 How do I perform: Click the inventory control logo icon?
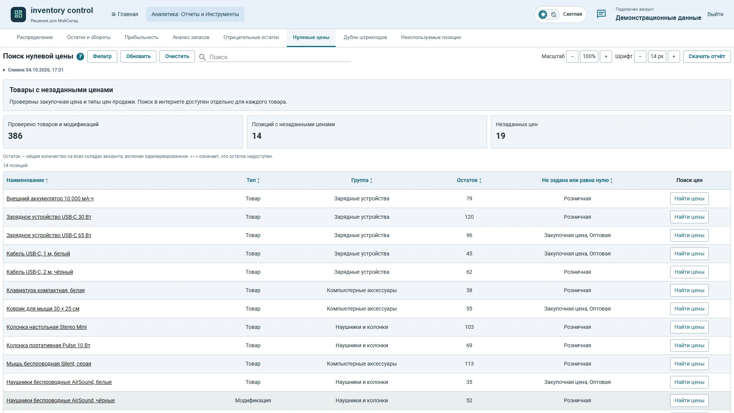pyautogui.click(x=18, y=14)
